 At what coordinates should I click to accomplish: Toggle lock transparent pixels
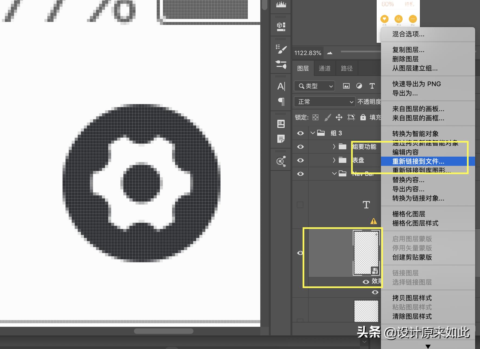pos(315,117)
